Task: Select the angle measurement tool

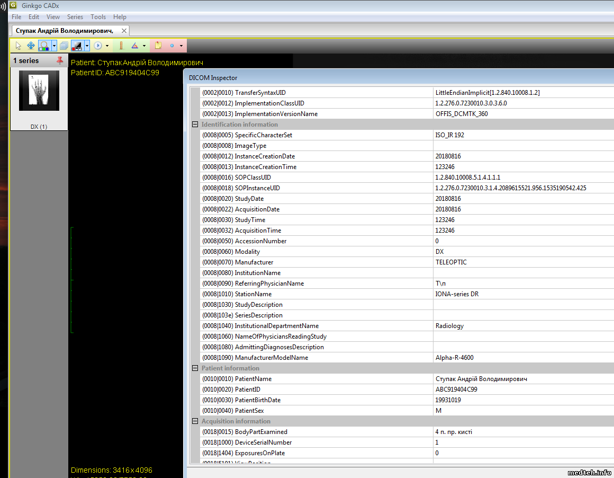Action: pos(134,46)
